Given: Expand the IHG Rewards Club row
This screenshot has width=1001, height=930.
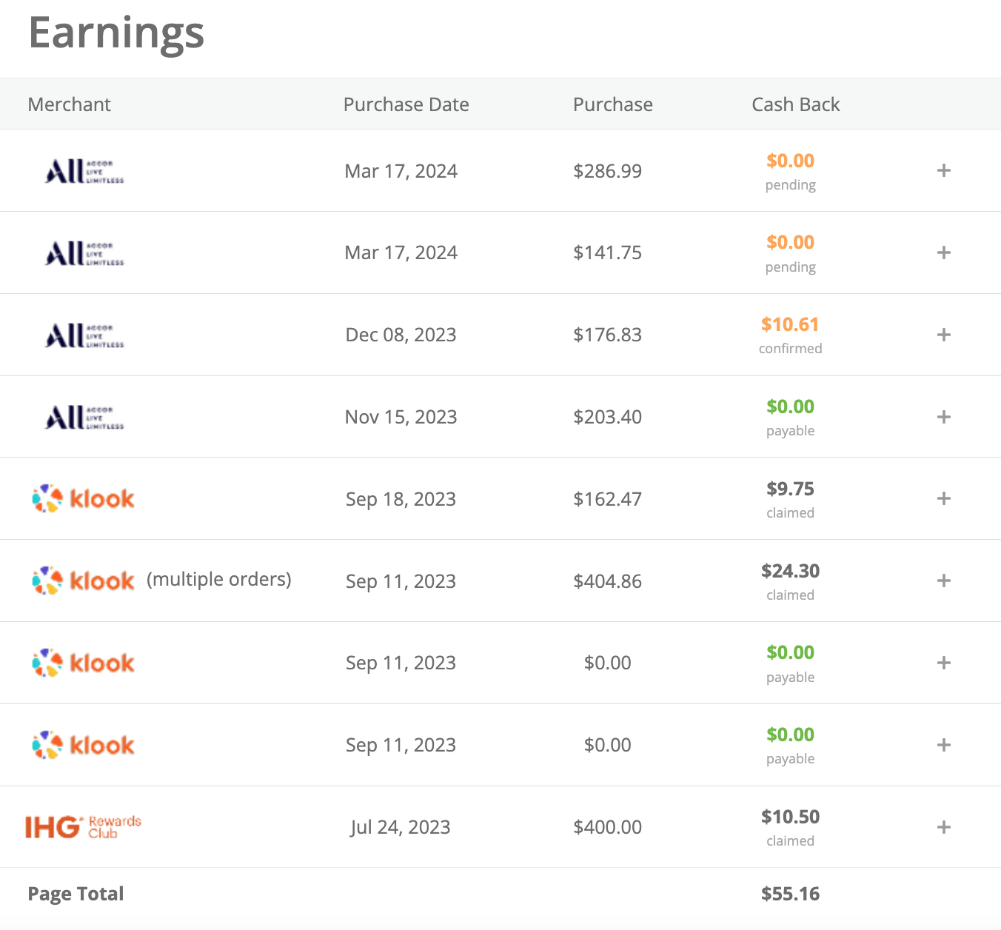Looking at the screenshot, I should point(943,827).
